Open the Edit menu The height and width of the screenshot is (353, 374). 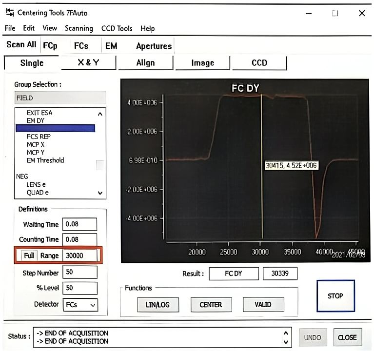pos(29,28)
